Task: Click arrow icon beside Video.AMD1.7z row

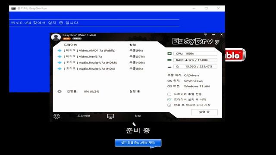Action: coord(60,51)
